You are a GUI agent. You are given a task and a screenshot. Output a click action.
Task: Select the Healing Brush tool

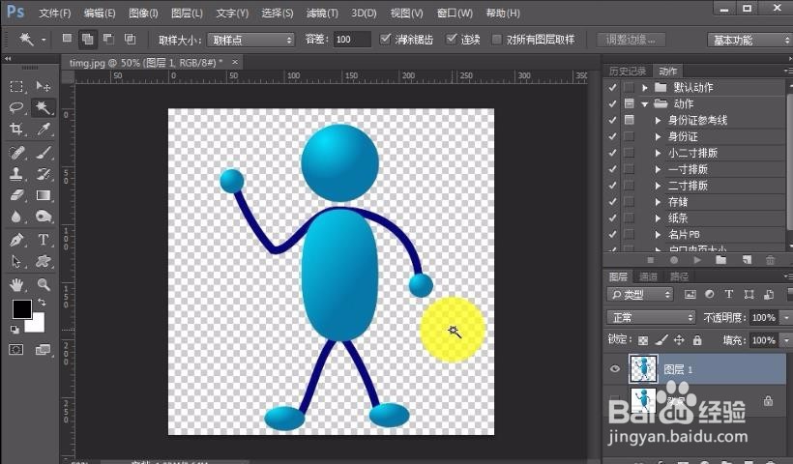pos(16,152)
